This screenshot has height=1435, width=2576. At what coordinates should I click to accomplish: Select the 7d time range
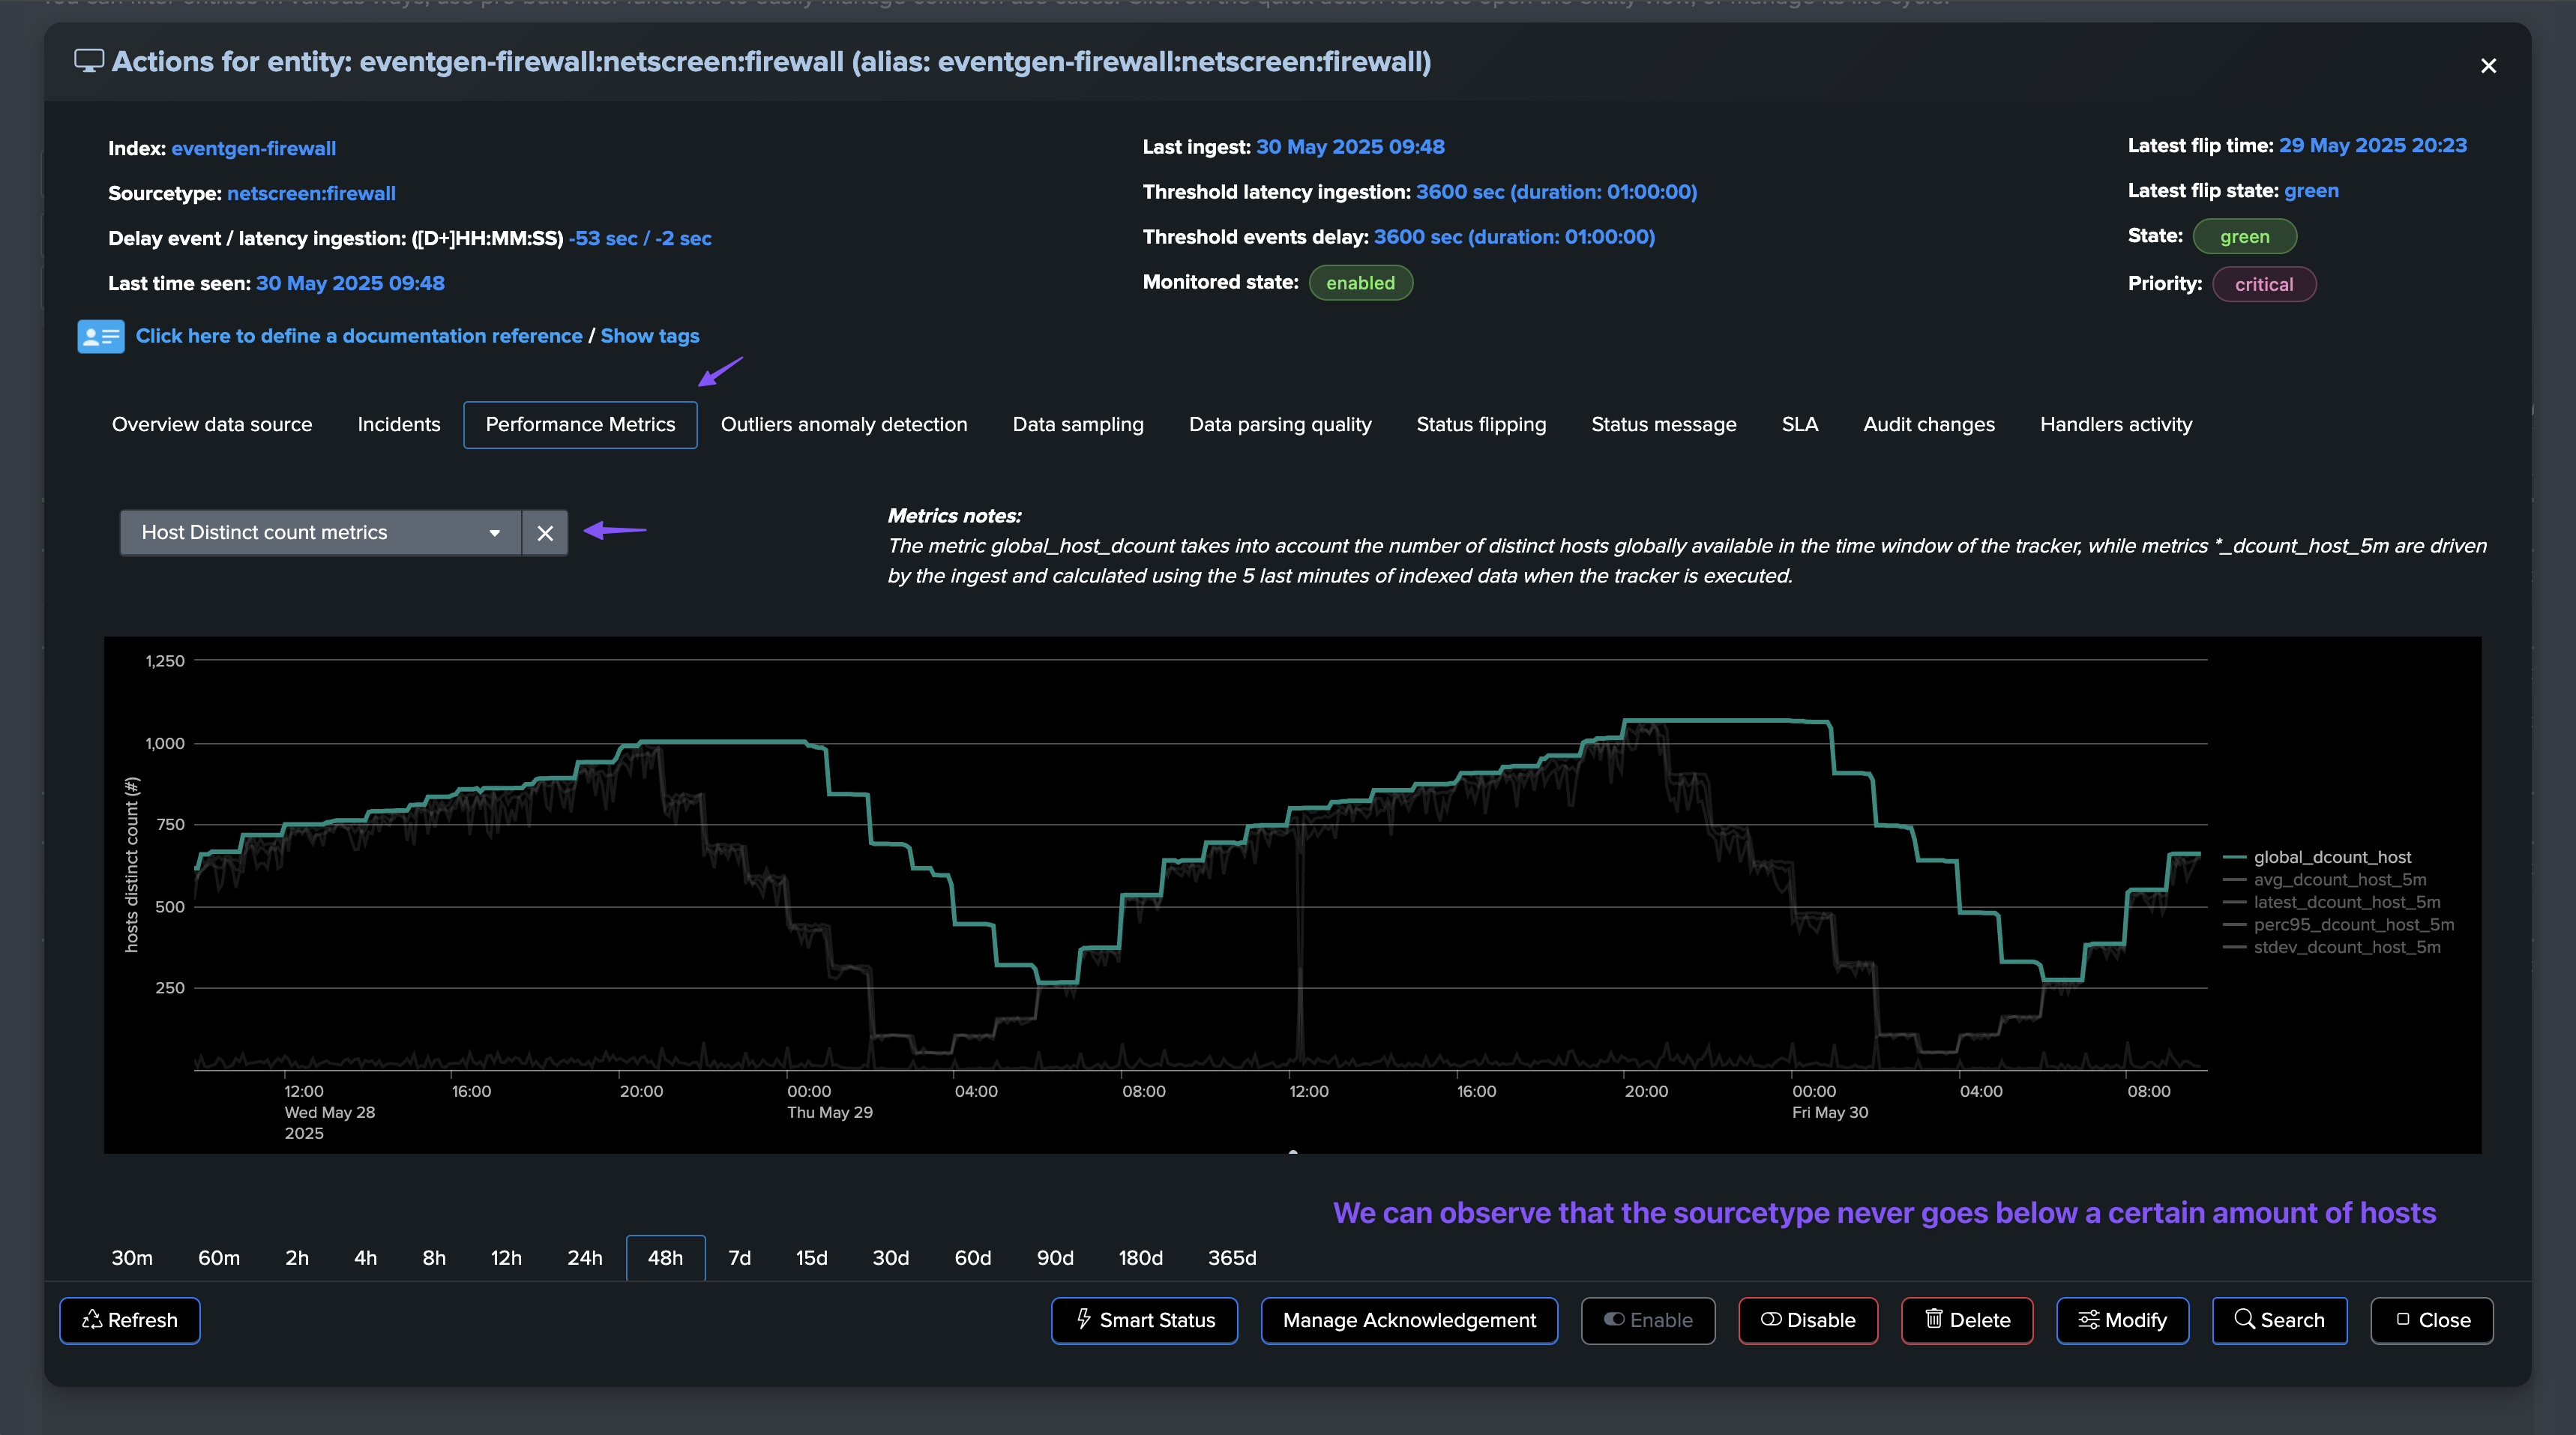[x=739, y=1258]
